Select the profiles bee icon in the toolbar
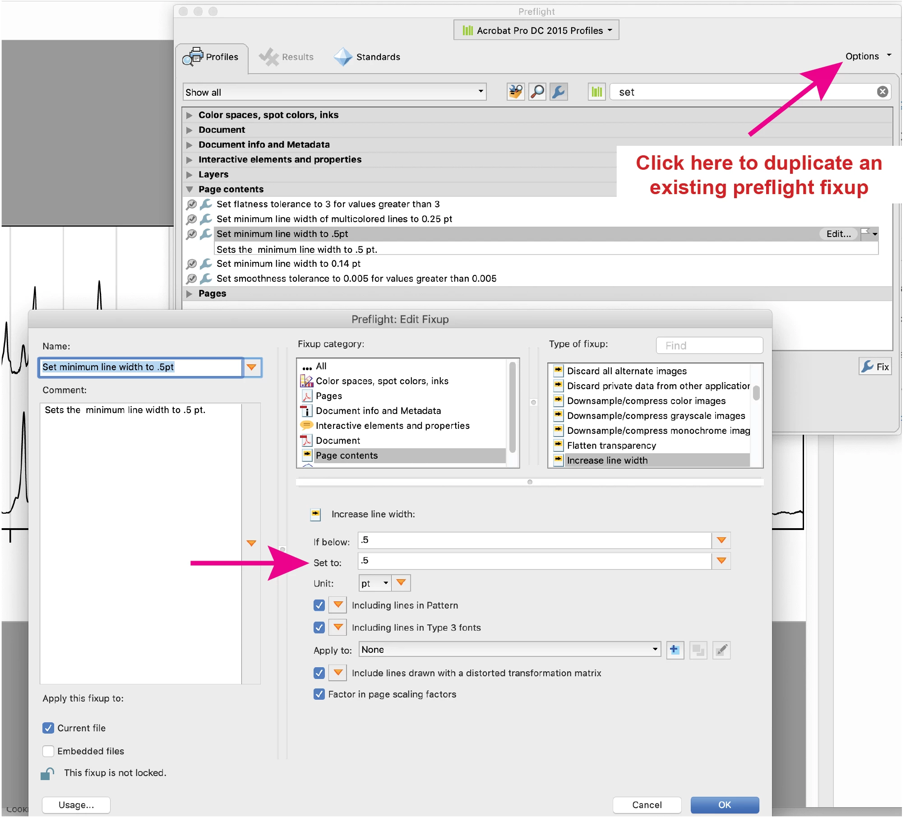The image size is (906, 818). coord(515,92)
